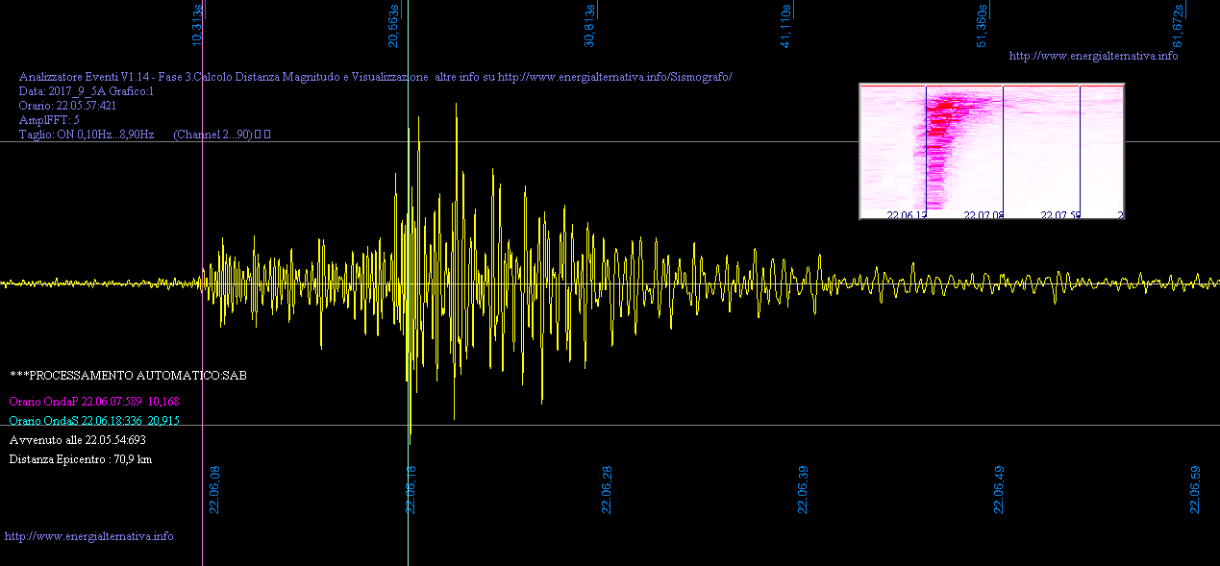Click the Orario OndaS arrival time text
Viewport: 1220px width, 566px height.
[94, 421]
